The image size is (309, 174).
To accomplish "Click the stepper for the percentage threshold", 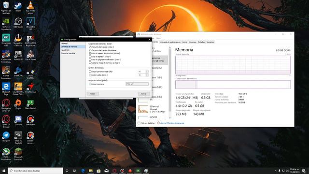I will [x=147, y=72].
